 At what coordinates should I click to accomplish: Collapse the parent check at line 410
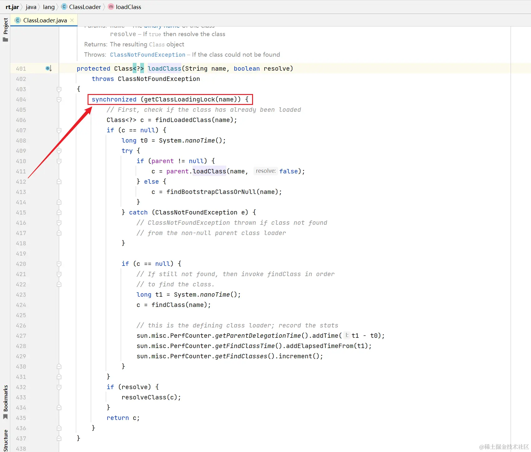coord(59,161)
